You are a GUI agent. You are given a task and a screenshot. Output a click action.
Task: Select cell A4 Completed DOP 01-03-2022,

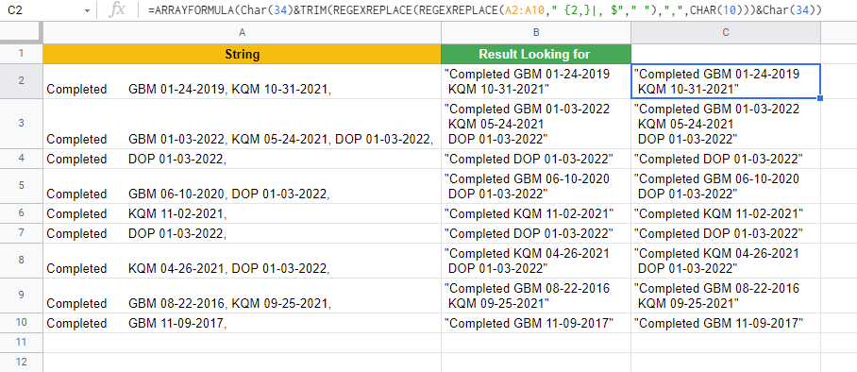click(243, 159)
